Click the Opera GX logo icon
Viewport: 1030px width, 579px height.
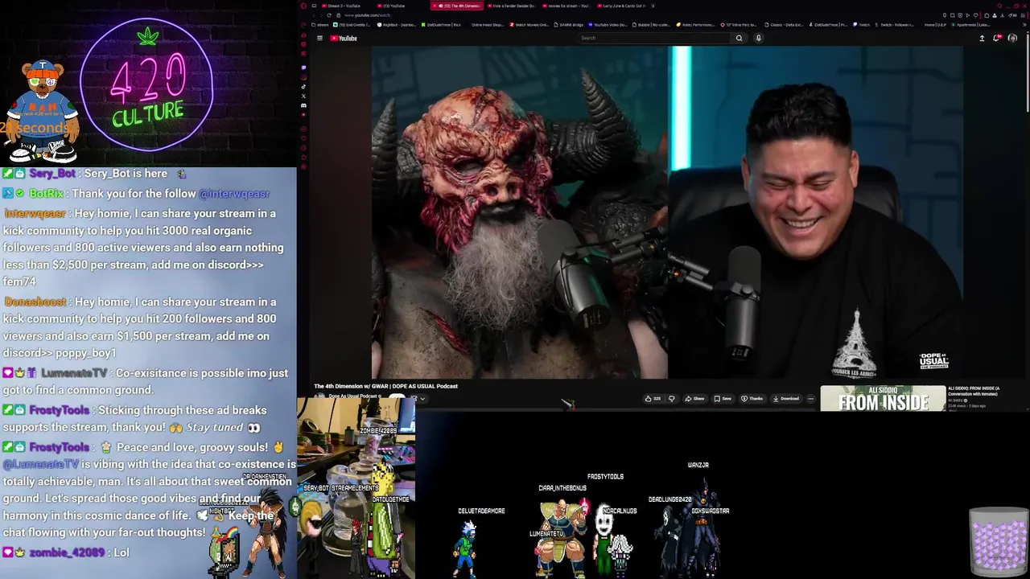pyautogui.click(x=303, y=6)
